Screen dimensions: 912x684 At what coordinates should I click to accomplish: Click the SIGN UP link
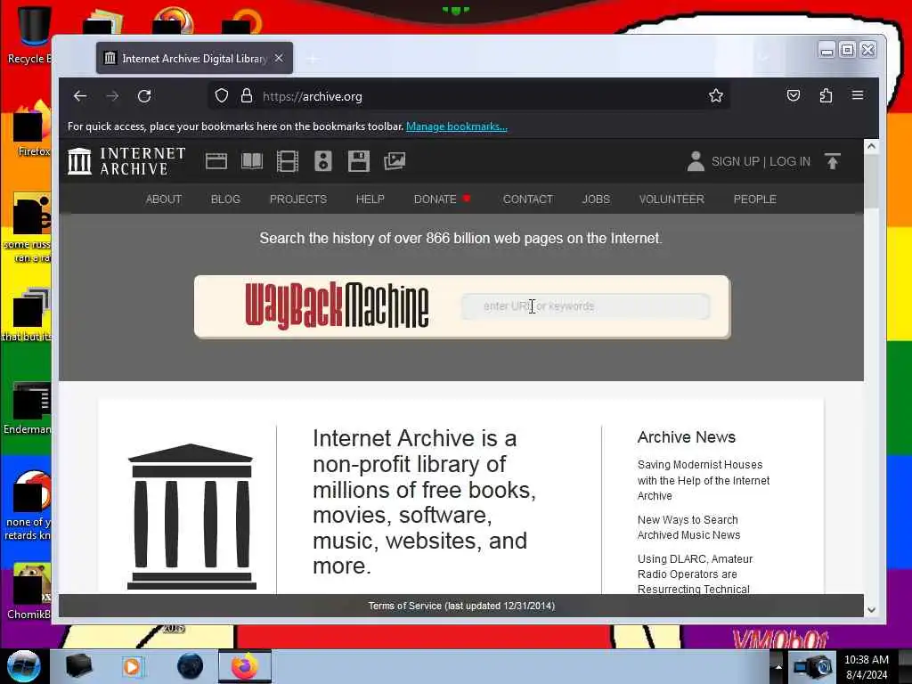735,162
